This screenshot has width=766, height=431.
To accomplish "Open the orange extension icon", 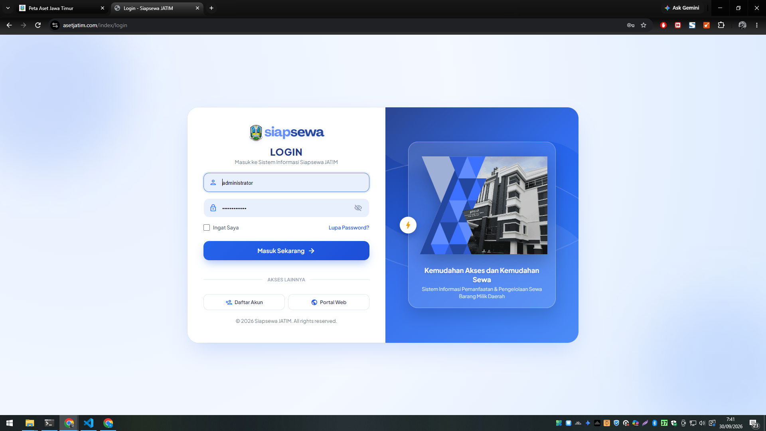I will point(707,25).
